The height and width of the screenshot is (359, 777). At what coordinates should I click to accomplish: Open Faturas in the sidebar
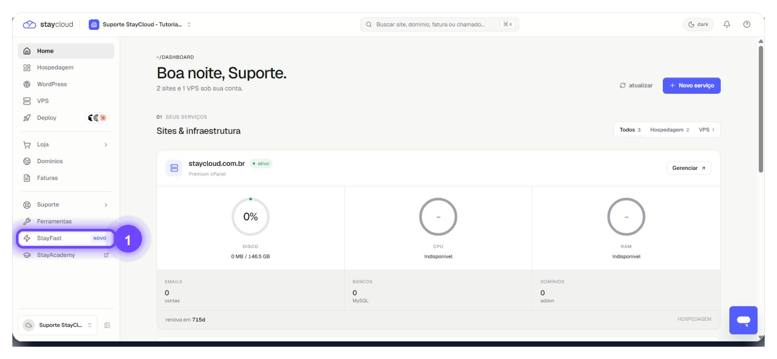click(66, 178)
